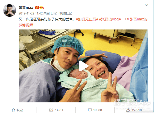Play the hospital video with play button
This screenshot has width=154, height=113.
tap(83, 66)
